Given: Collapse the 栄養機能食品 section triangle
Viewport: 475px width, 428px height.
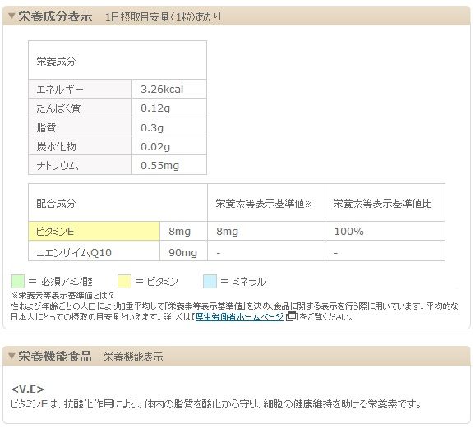Looking at the screenshot, I should [12, 356].
